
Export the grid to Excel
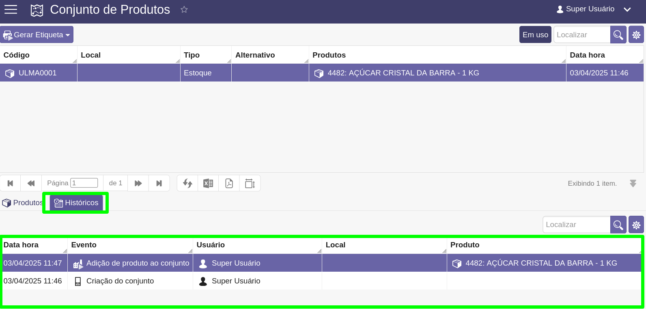[208, 183]
